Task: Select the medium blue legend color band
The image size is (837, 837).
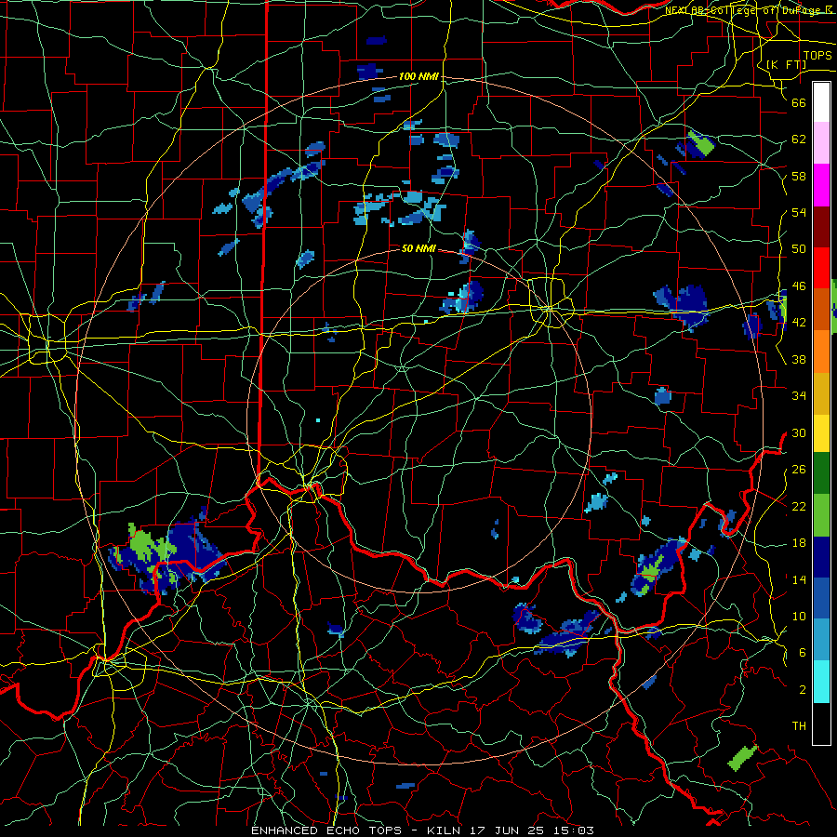Action: point(821,598)
